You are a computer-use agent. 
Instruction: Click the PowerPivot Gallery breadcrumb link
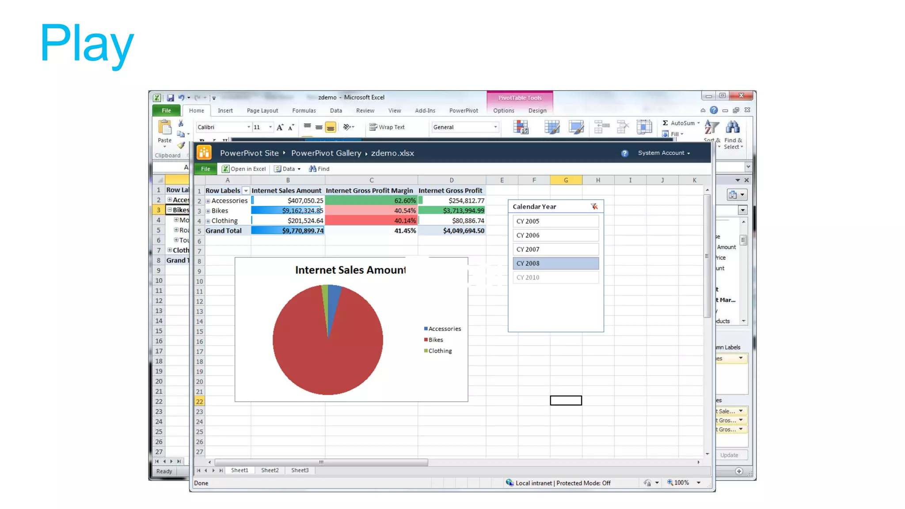(326, 153)
